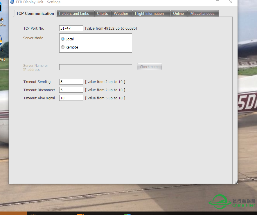Select the Remote server mode option
This screenshot has height=215, width=257.
[x=63, y=47]
